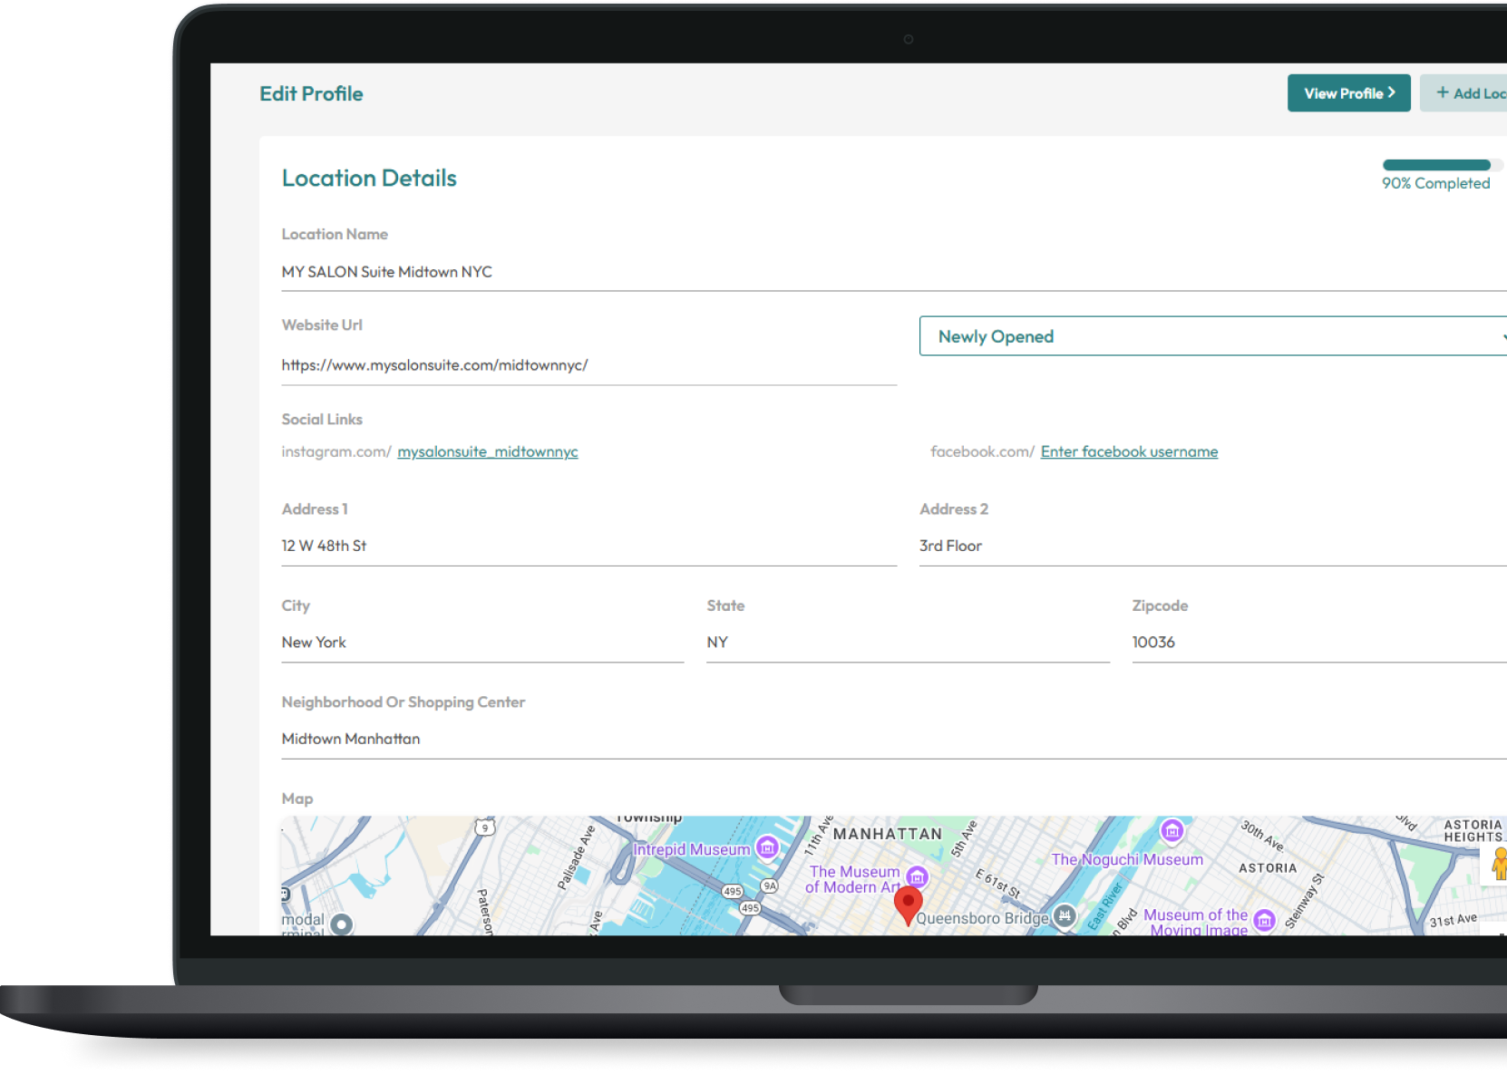
Task: Click the Queensboro Bridge marker icon
Action: pyautogui.click(x=1065, y=916)
